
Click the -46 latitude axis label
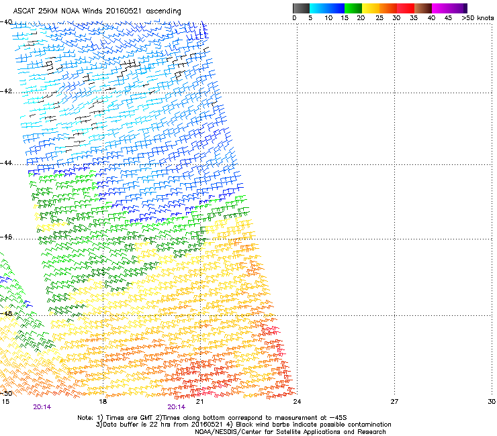tap(6, 237)
